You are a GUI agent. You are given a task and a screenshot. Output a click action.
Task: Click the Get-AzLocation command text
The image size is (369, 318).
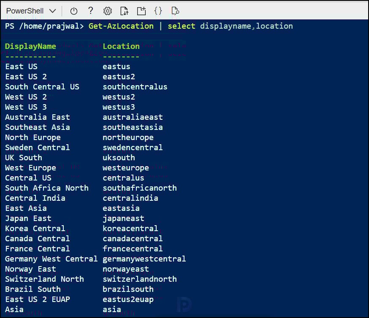coord(121,26)
